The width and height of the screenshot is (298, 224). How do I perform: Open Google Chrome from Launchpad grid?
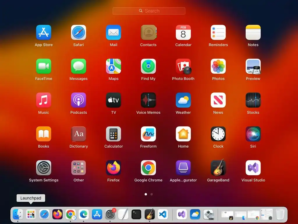pyautogui.click(x=148, y=168)
